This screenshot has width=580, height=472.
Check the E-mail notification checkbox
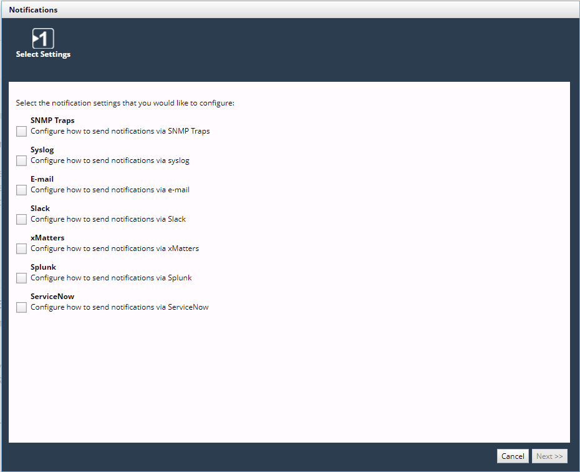pos(22,190)
